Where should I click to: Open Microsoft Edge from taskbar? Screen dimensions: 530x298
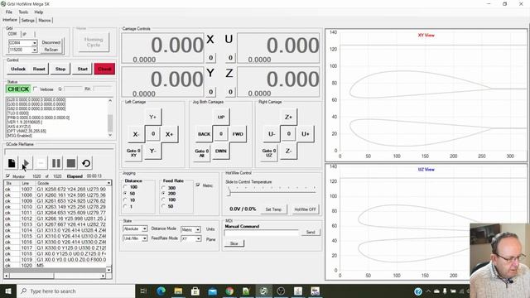tap(161, 291)
